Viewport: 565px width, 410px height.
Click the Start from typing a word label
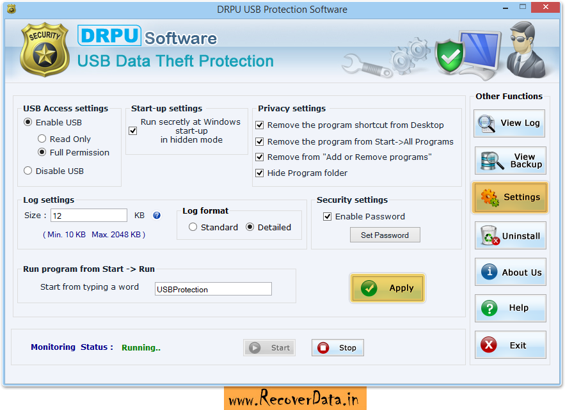90,287
